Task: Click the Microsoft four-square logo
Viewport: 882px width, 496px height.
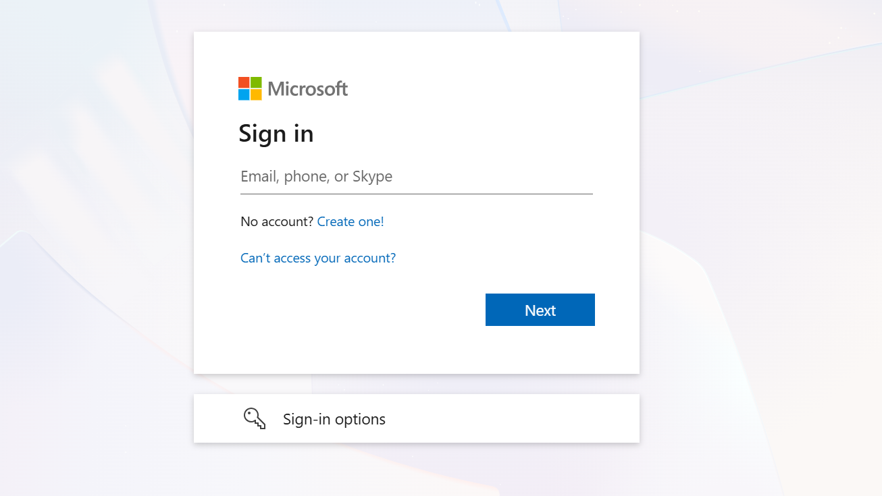Action: [250, 88]
